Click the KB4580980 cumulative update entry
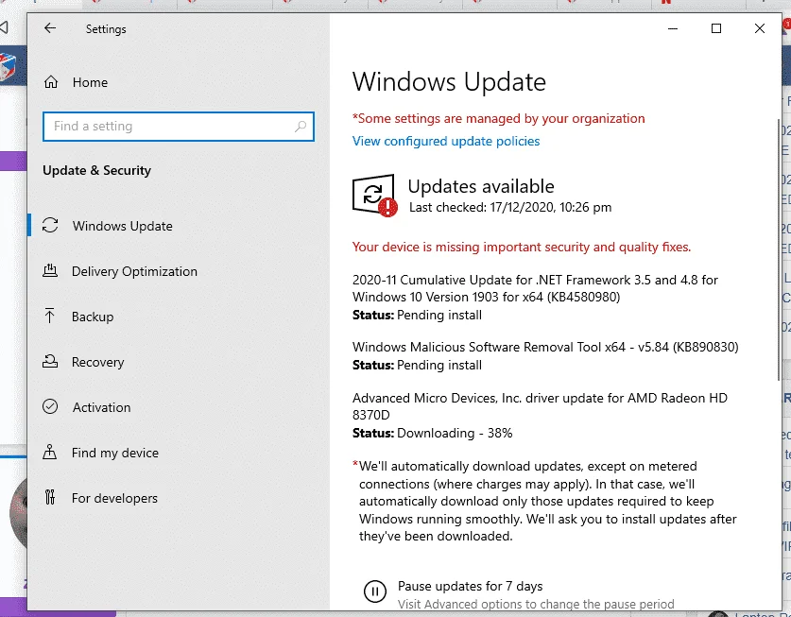791x617 pixels. point(535,288)
